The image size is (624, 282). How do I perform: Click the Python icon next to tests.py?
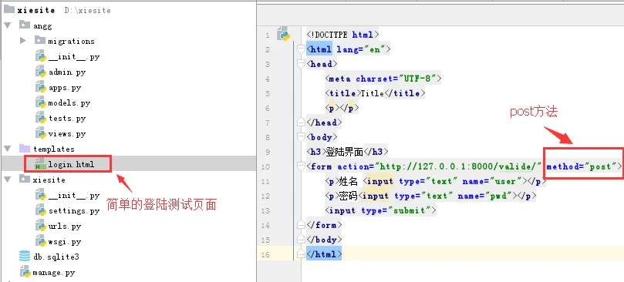point(41,118)
